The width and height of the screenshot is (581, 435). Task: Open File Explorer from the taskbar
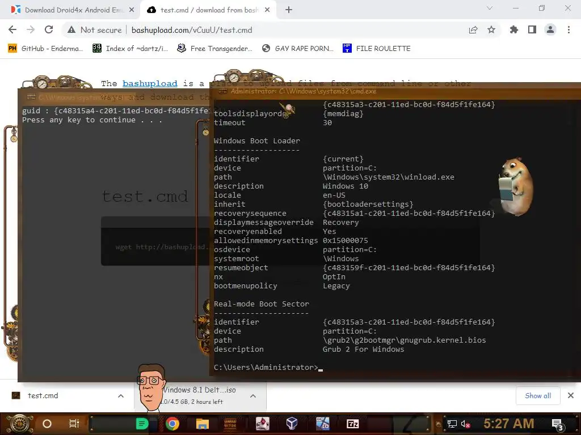203,424
